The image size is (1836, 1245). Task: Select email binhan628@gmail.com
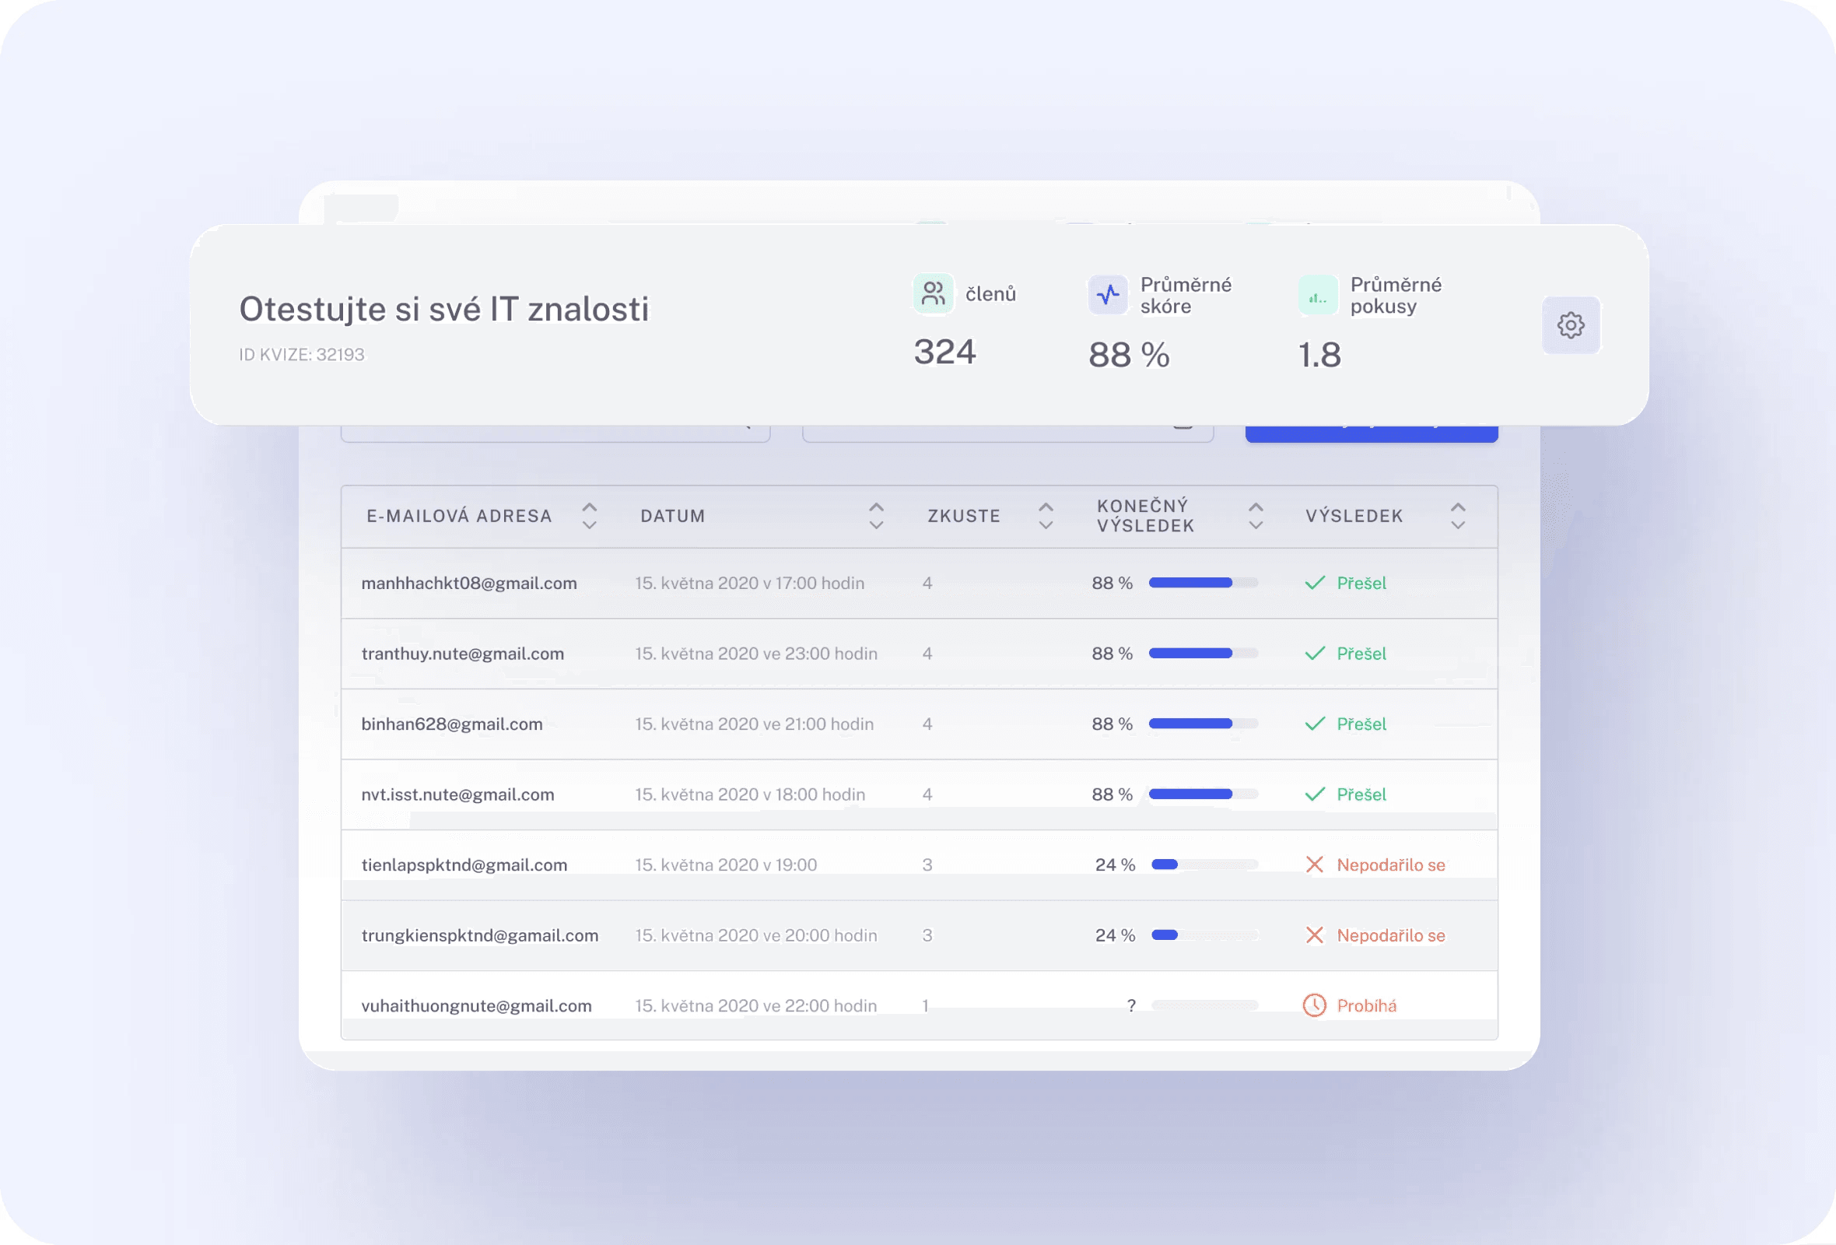click(452, 724)
